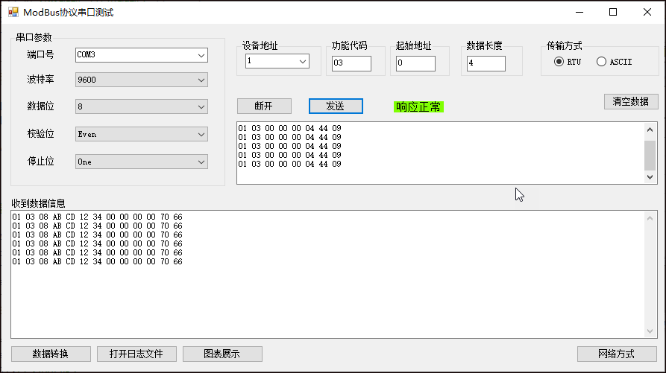666x373 pixels.
Task: Open the 波特率 9600 dropdown
Action: point(142,80)
